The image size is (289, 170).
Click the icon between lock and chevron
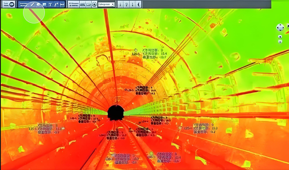(x=133, y=4)
